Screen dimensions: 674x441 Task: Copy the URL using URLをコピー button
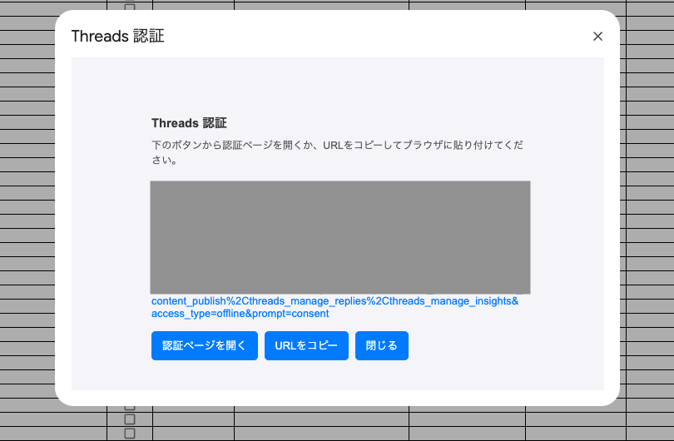click(306, 345)
